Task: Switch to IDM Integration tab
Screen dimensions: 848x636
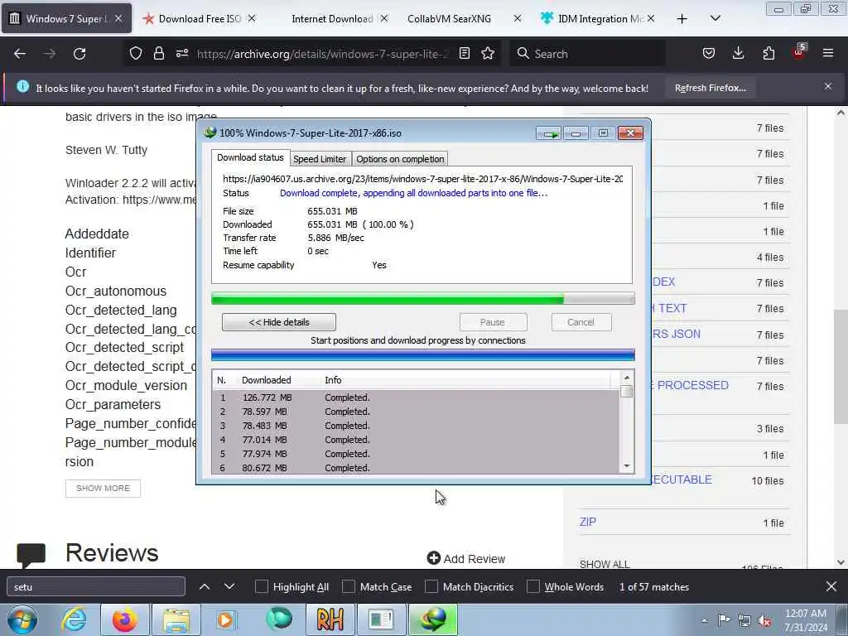Action: point(600,19)
